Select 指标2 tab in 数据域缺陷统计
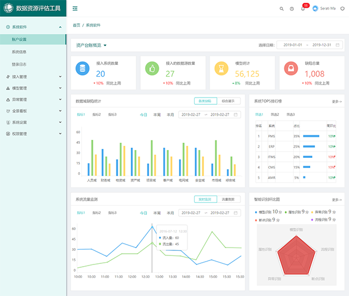The image size is (349, 296). coord(97,114)
